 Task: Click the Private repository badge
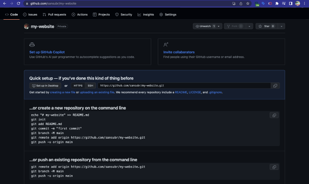pyautogui.click(x=62, y=26)
